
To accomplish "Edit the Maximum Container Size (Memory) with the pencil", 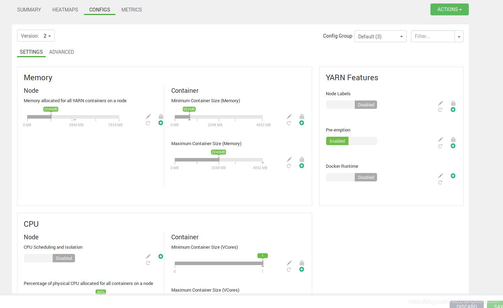I will click(289, 159).
